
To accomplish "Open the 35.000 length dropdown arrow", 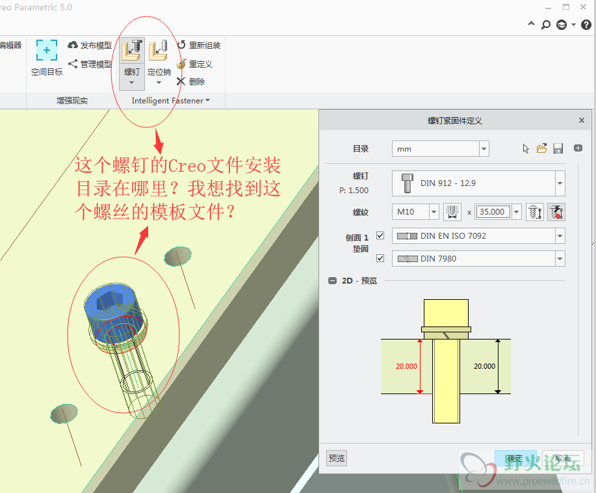I will [x=516, y=212].
